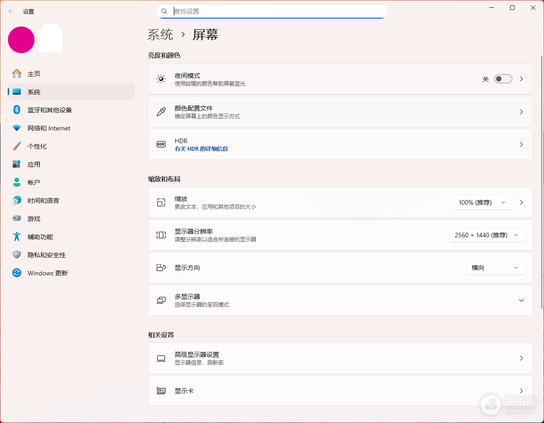Viewport: 544px width, 423px height.
Task: Click the Graphics (显示卡) icon
Action: click(161, 391)
